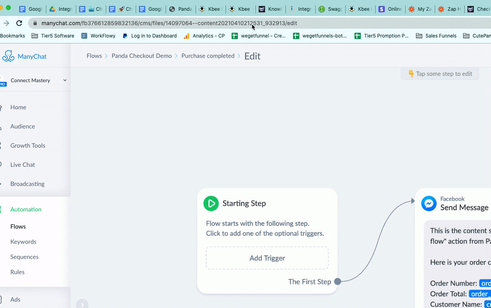The image size is (491, 308).
Task: Select the Send Message step title
Action: pyautogui.click(x=464, y=207)
